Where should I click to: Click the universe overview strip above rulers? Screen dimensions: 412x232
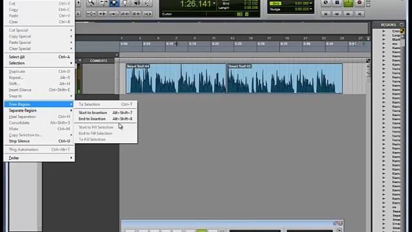[x=221, y=28]
